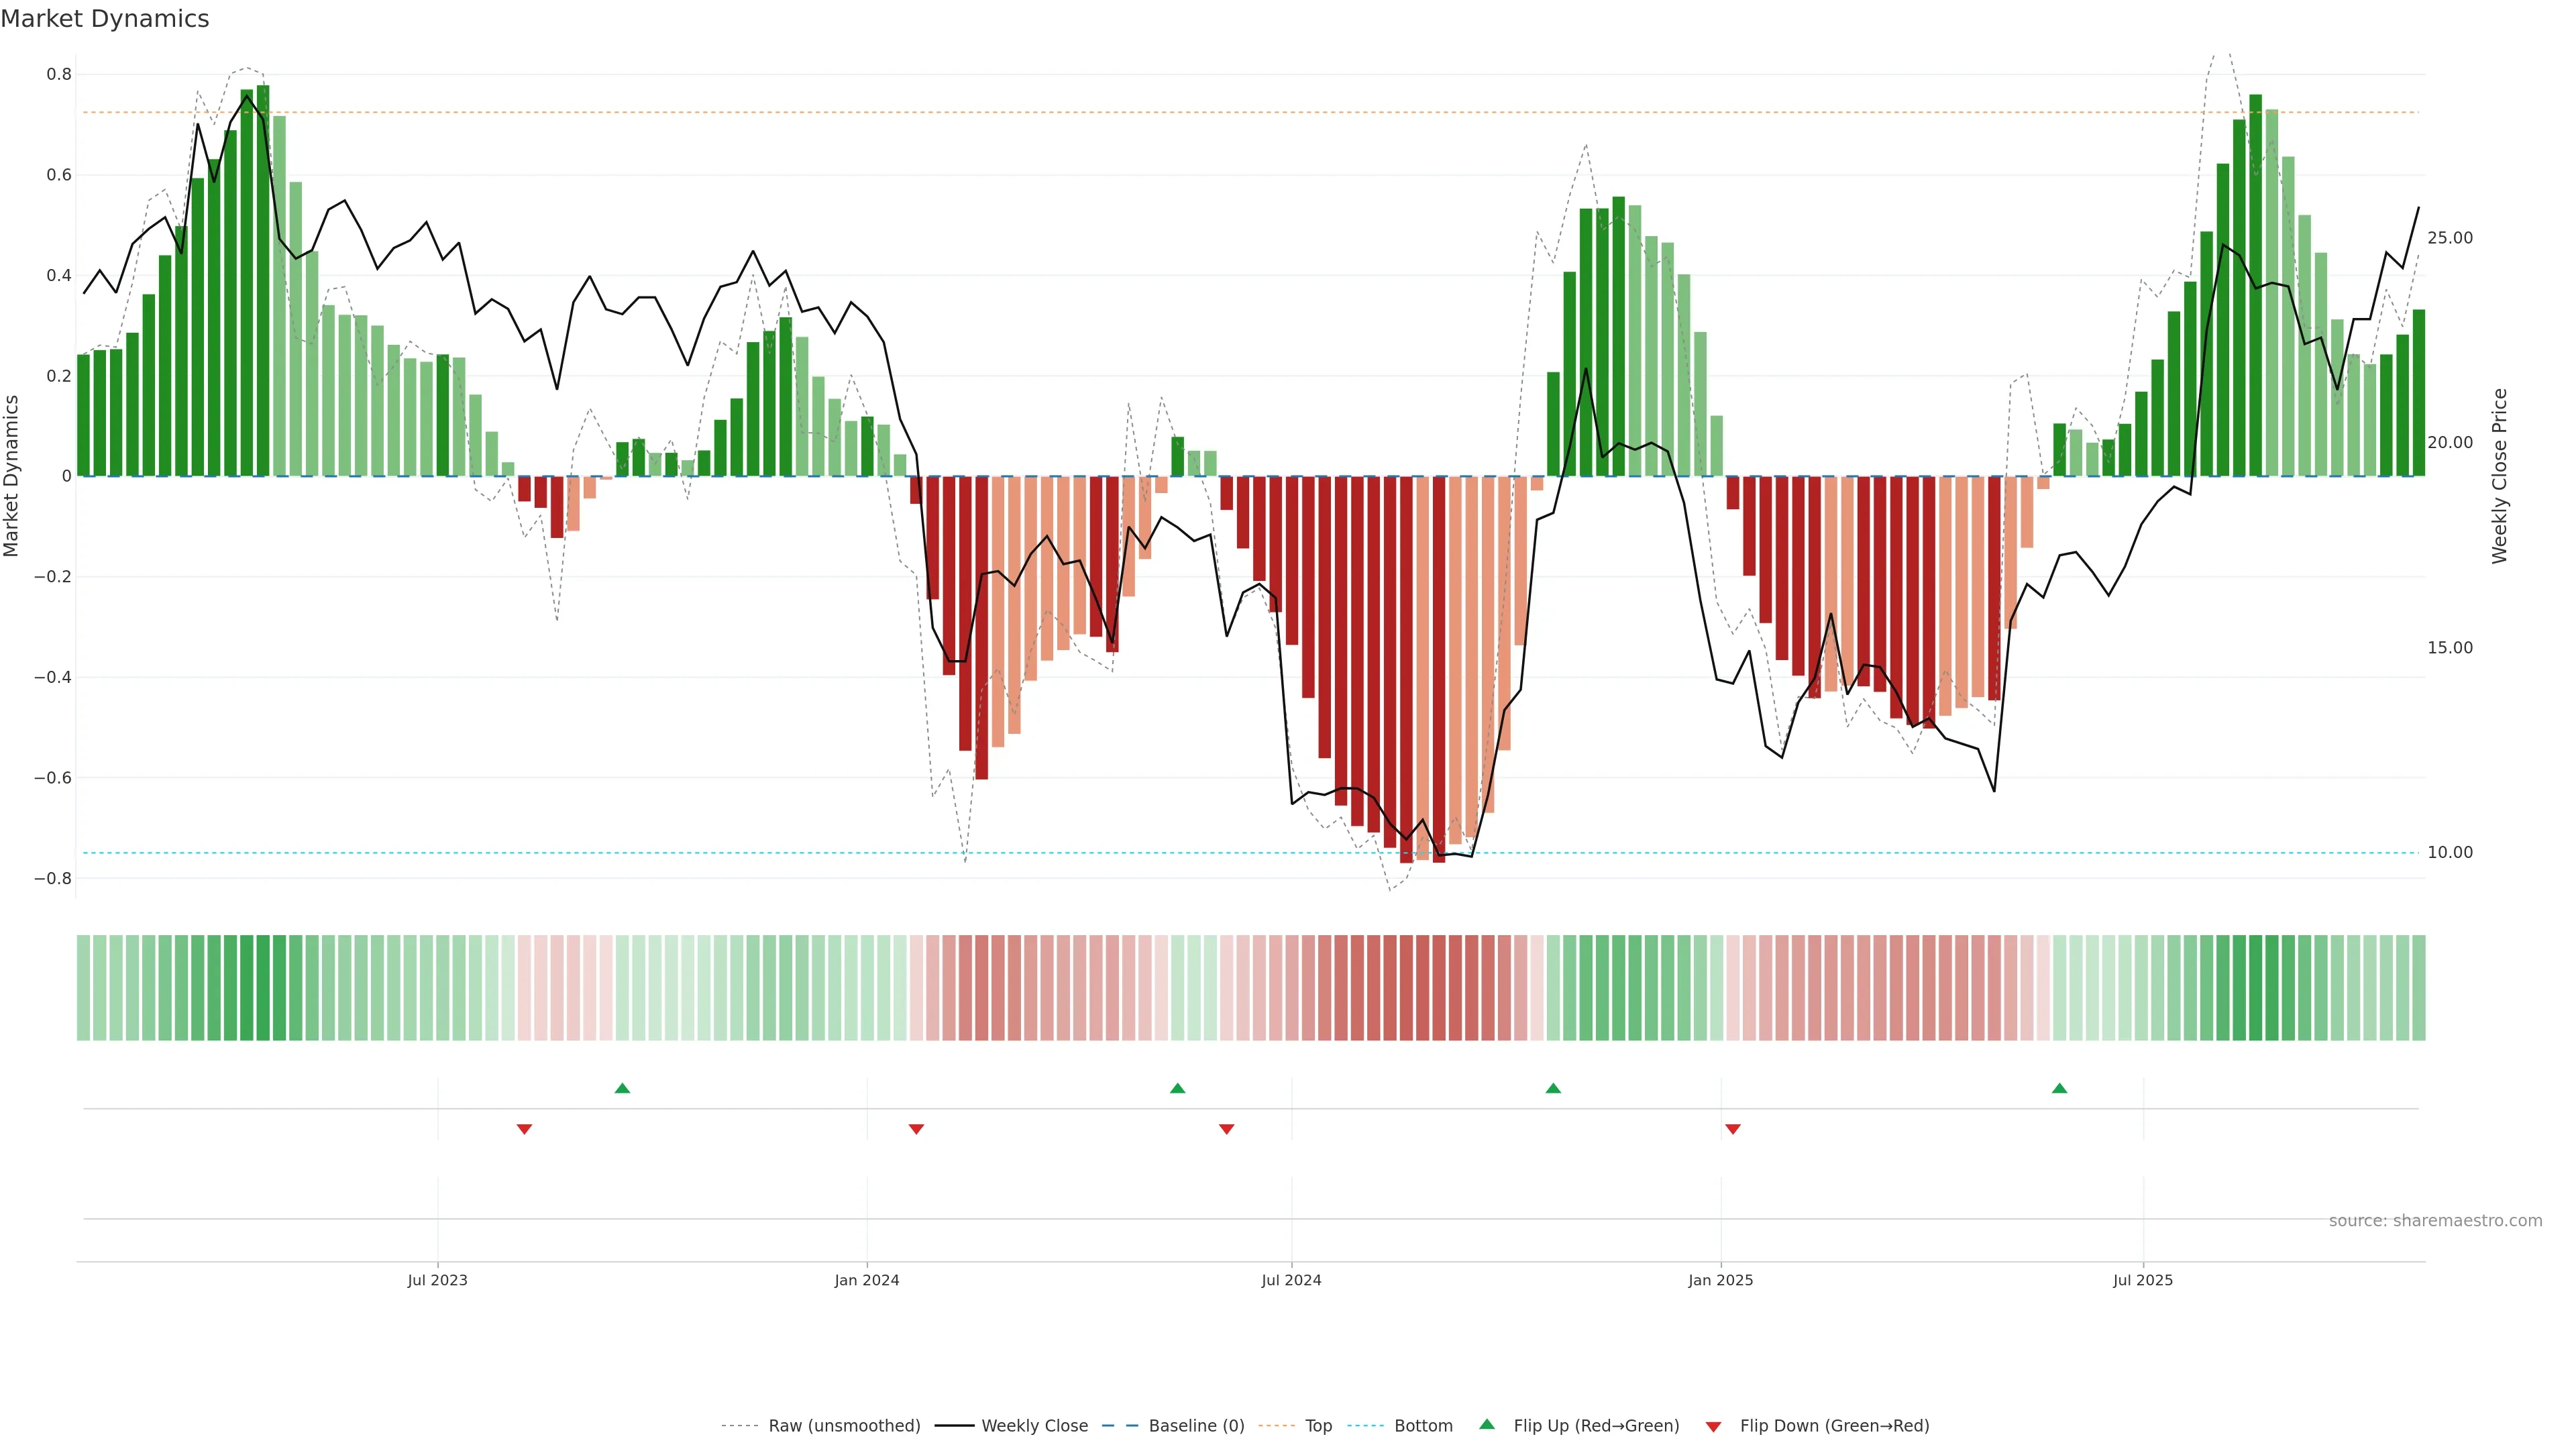Click the Flip Down legend triangle icon
The width and height of the screenshot is (2576, 1449).
coord(1713,1426)
